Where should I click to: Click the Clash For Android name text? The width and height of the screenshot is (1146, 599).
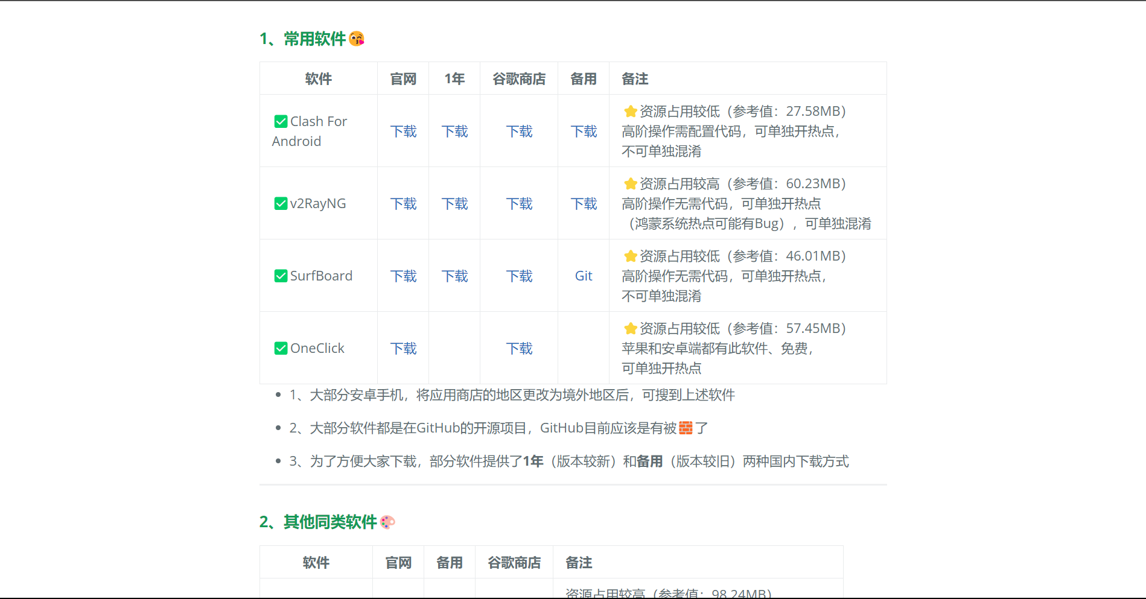(x=310, y=131)
